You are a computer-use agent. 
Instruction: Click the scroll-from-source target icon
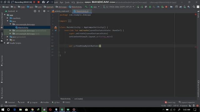35,11
